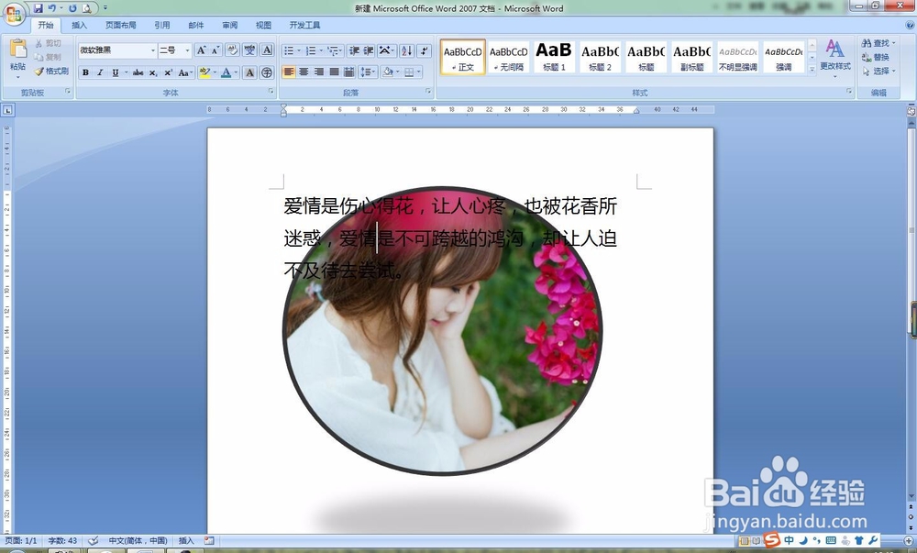Toggle the show/hide paragraph marks button

[424, 51]
